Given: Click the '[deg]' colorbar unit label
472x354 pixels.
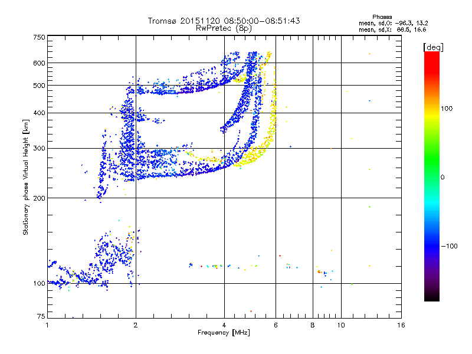Looking at the screenshot, I should coord(433,47).
